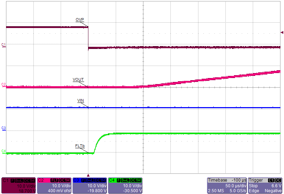
Task: Open the C2 channel descriptor box
Action: click(54, 185)
